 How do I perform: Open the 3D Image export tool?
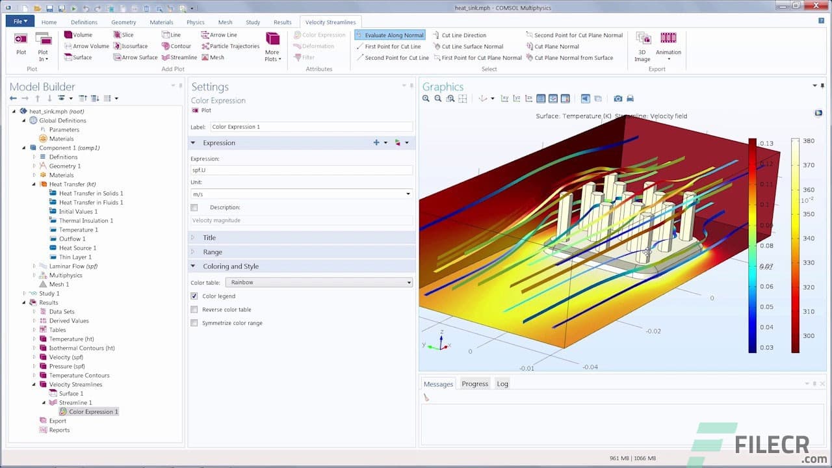pos(642,45)
